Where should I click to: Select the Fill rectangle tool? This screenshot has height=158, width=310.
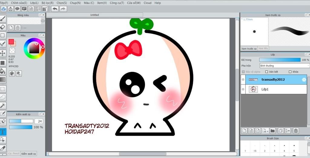tap(2, 63)
